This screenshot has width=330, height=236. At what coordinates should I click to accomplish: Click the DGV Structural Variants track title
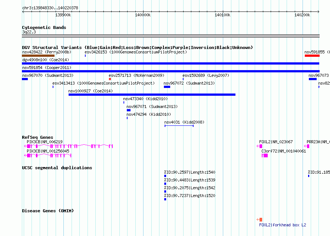[138, 47]
